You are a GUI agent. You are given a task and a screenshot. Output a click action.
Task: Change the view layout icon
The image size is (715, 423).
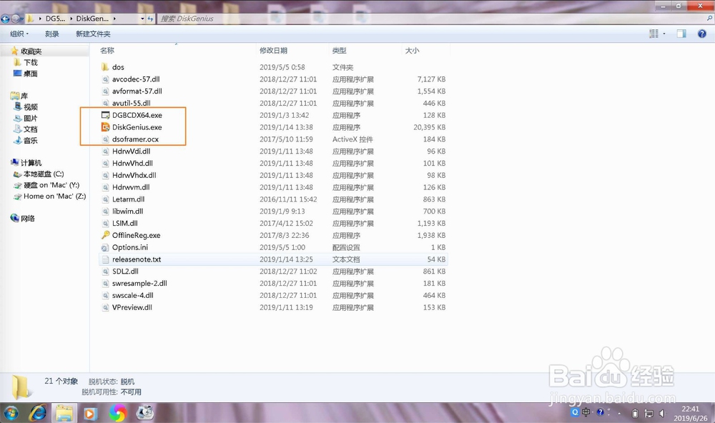pyautogui.click(x=654, y=34)
